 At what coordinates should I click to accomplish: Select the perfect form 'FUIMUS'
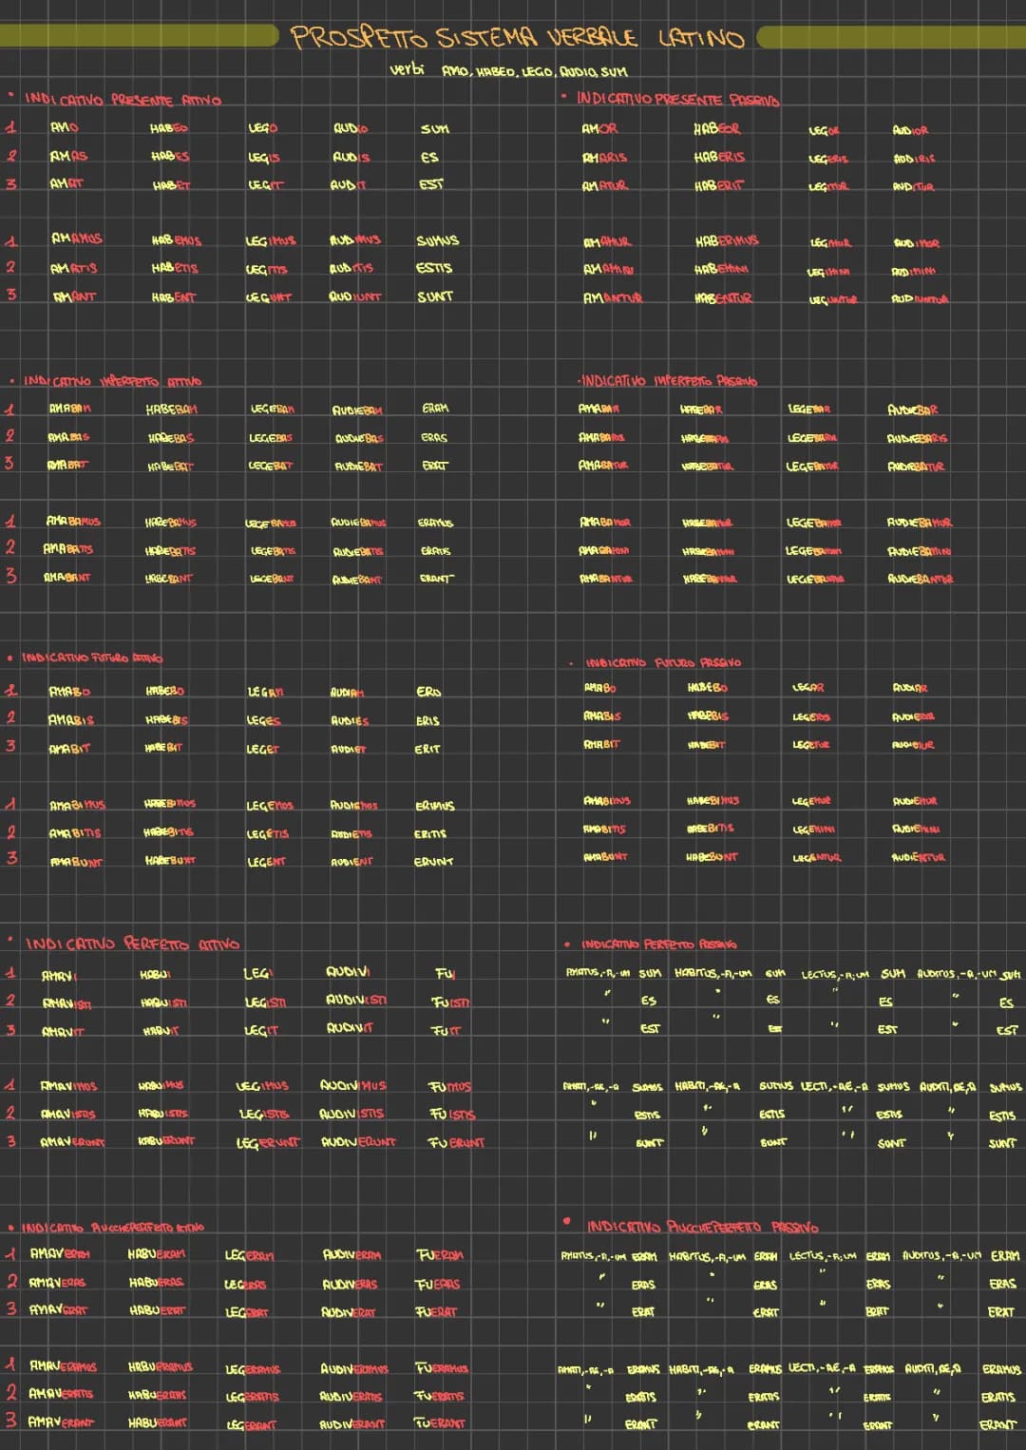click(451, 1086)
